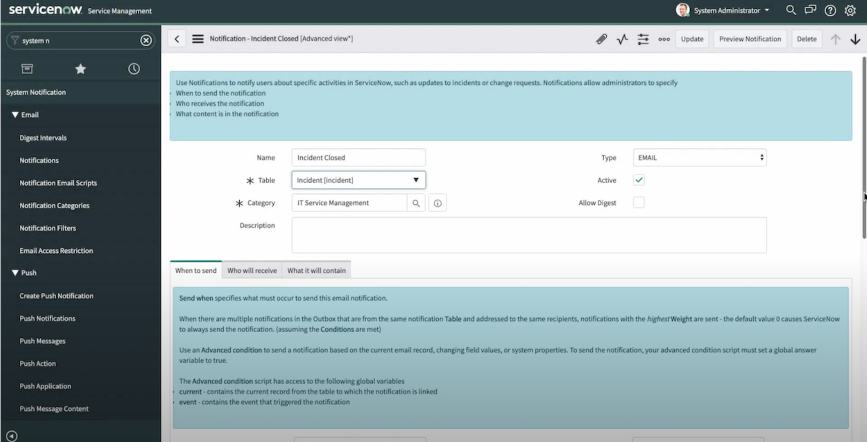Screen dimensions: 867x442
Task: Open All Applications archive tab
Action: click(x=27, y=69)
